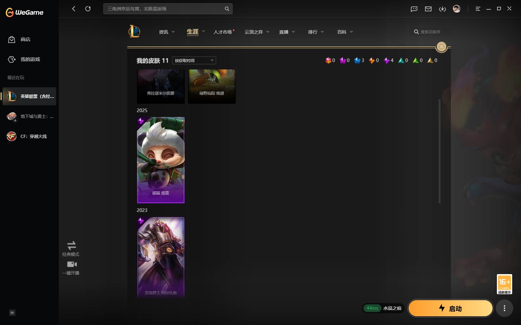Image resolution: width=521 pixels, height=325 pixels.
Task: Open the 绿野仙踪 维迦 skin card
Action: point(212,86)
